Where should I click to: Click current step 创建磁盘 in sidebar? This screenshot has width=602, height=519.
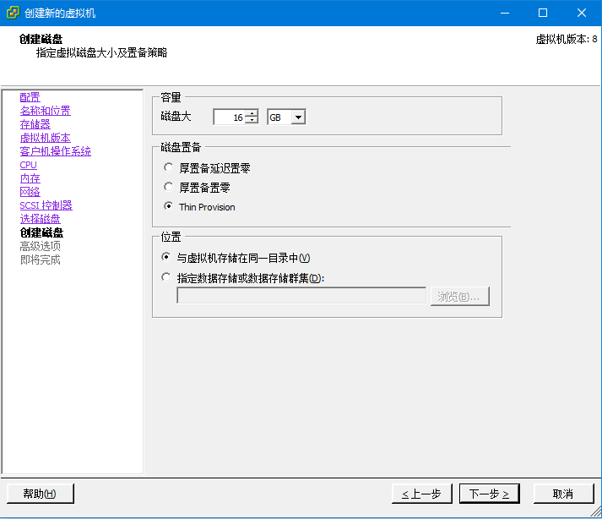(x=41, y=232)
